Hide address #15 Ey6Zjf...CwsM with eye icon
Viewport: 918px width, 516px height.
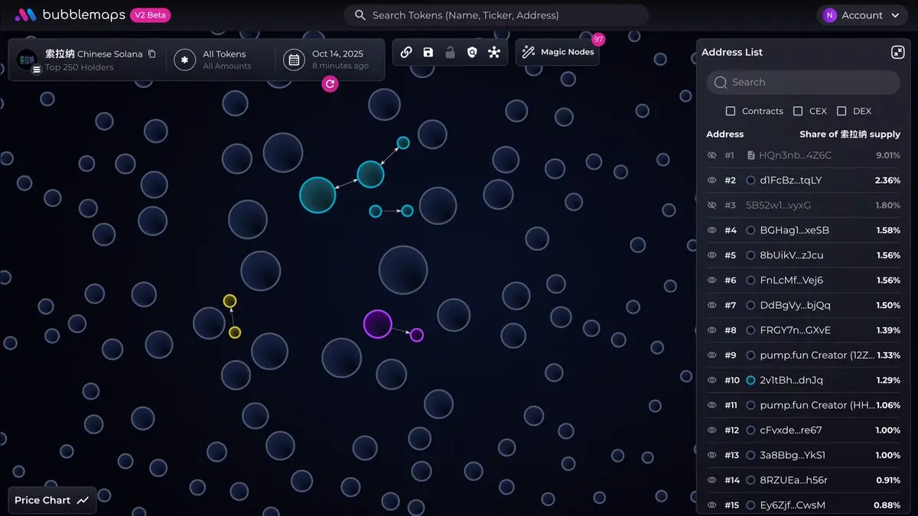[x=711, y=505]
